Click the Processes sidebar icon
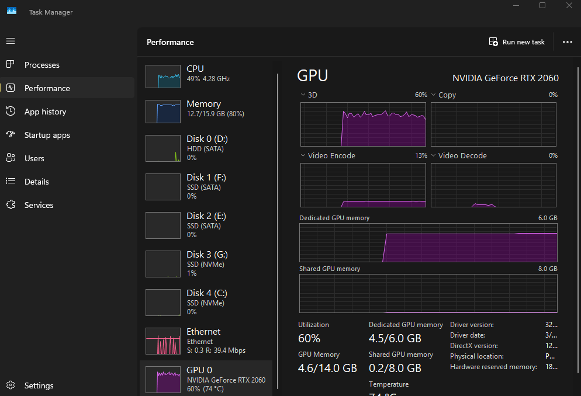Screen dimensions: 581x396 click(11, 64)
